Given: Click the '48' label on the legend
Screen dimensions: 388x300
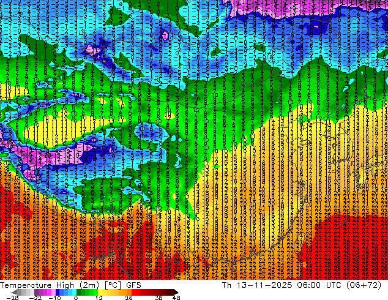Looking at the screenshot, I should pyautogui.click(x=176, y=298).
